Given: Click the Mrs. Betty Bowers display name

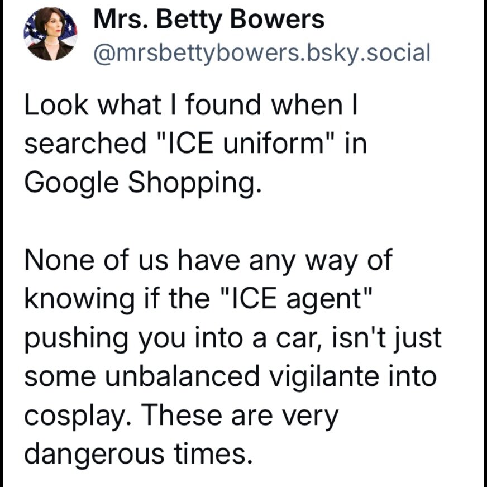Looking at the screenshot, I should pyautogui.click(x=209, y=19).
